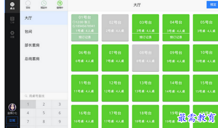Image resolution: width=218 pixels, height=128 pixels.
Task: Open the gray table card 02号台
Action: [115, 28]
